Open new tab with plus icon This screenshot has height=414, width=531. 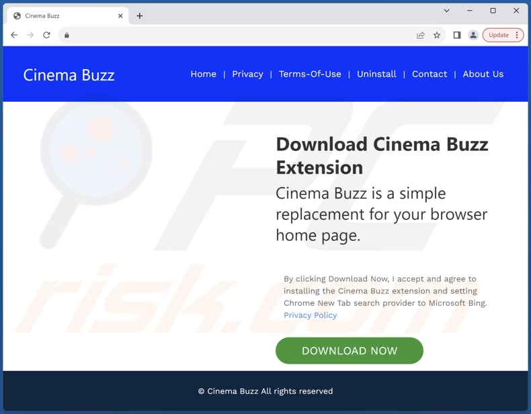point(140,16)
